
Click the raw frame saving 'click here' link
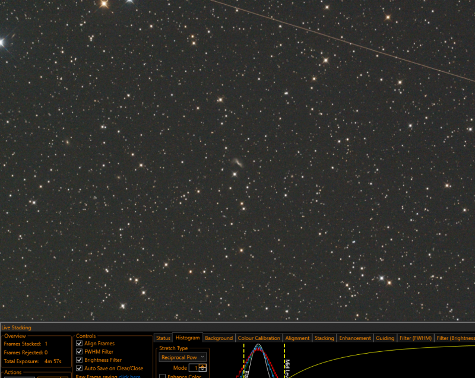[x=129, y=376]
